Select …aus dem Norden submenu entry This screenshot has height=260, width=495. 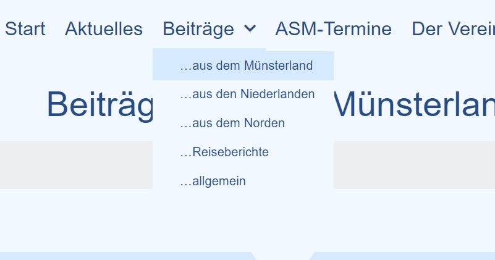[x=232, y=124]
